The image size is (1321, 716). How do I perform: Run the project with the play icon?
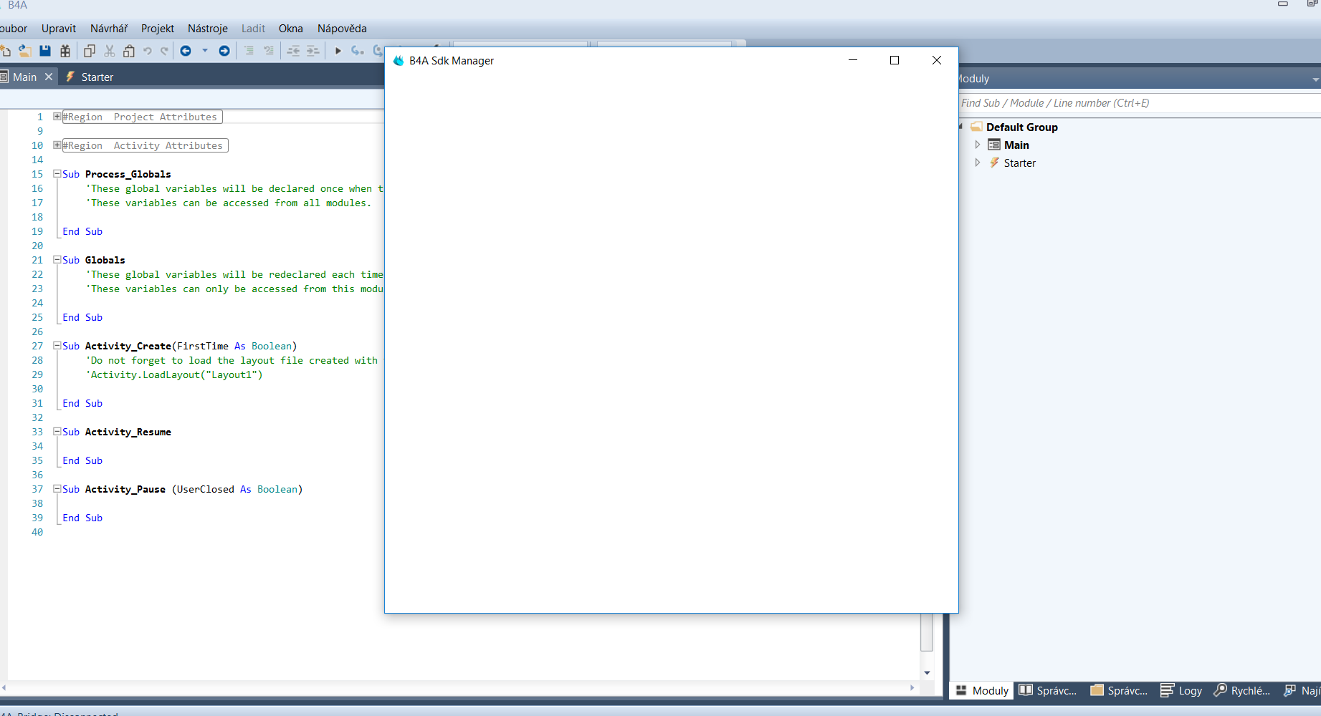pyautogui.click(x=338, y=51)
